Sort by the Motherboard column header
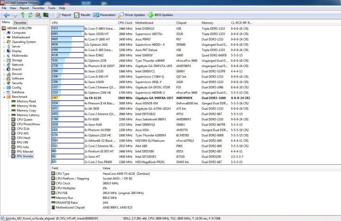This screenshot has height=221, width=341. click(x=154, y=23)
